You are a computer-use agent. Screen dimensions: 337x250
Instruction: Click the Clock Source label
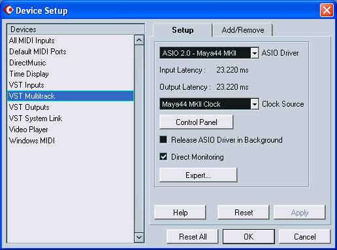point(283,104)
